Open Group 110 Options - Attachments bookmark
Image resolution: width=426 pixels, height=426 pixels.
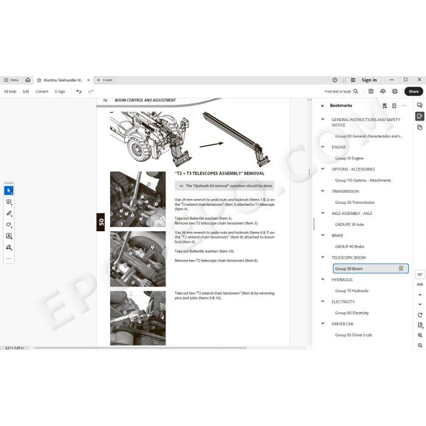coord(363,180)
